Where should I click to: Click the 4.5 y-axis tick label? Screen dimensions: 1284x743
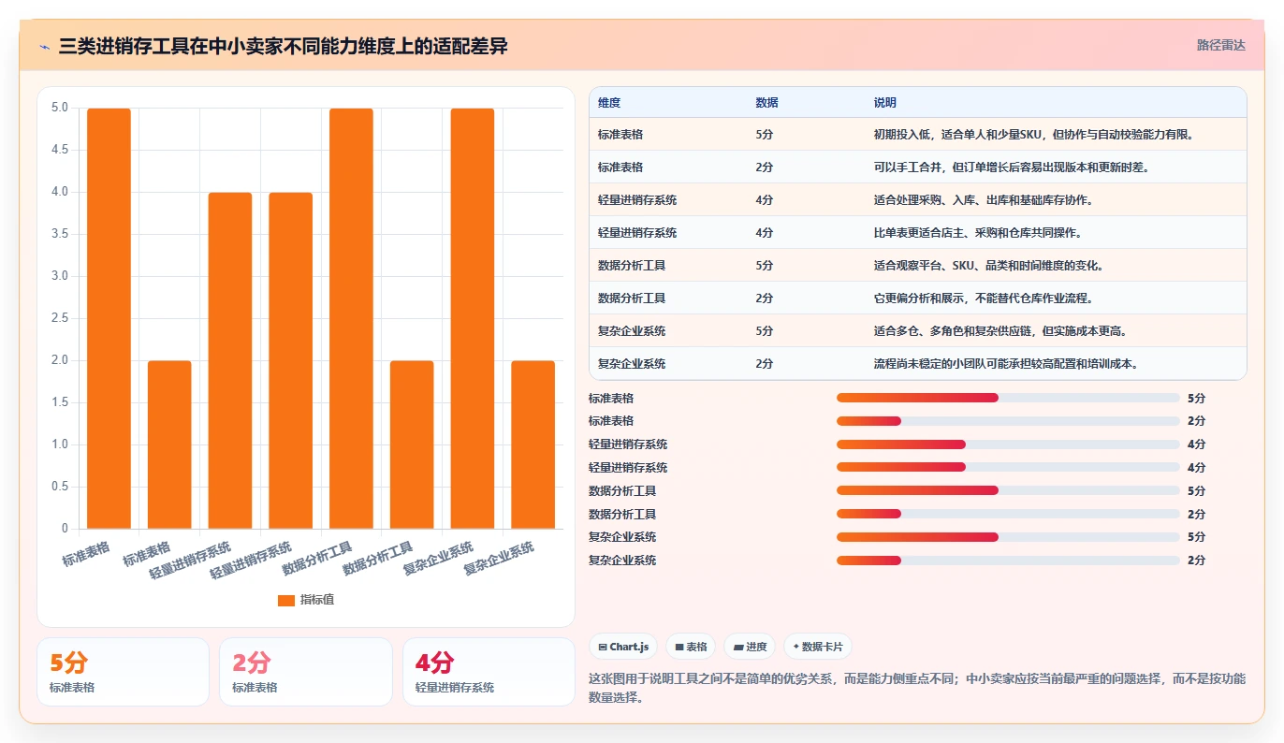(60, 150)
